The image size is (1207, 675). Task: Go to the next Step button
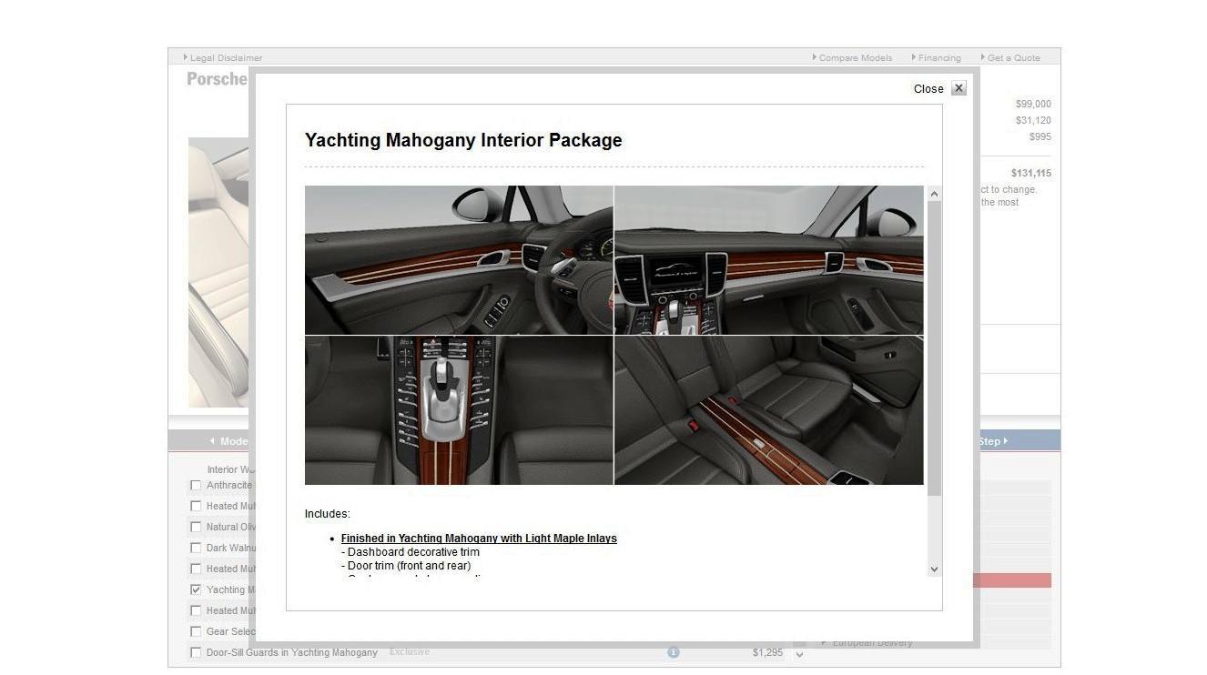point(1019,441)
